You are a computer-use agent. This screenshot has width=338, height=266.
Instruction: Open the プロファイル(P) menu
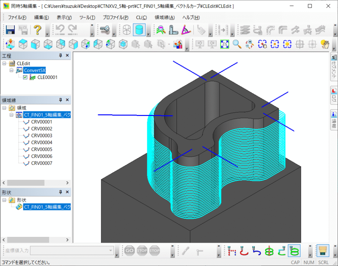pyautogui.click(x=116, y=18)
